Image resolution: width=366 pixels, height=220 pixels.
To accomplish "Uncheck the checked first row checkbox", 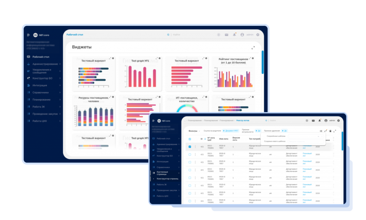I will click(x=190, y=147).
